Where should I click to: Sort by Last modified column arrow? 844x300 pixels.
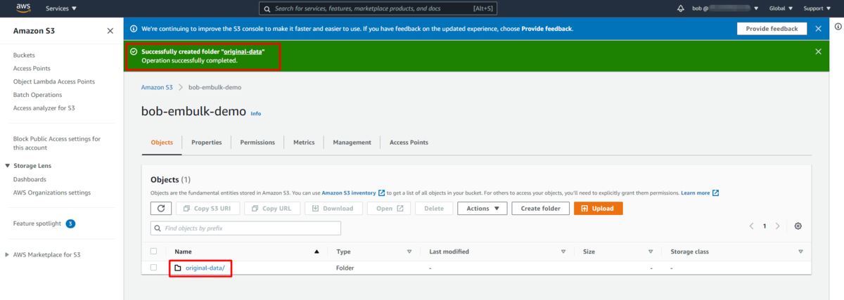point(563,252)
